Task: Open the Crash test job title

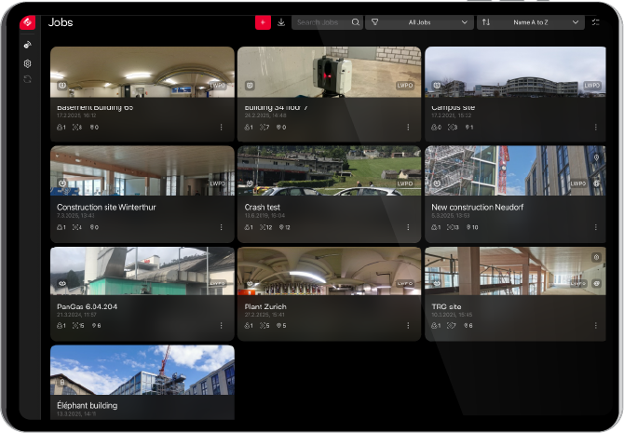Action: pos(263,207)
